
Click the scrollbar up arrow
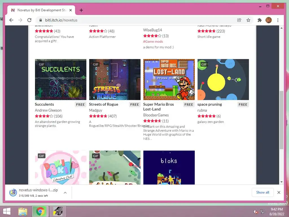coord(281,28)
